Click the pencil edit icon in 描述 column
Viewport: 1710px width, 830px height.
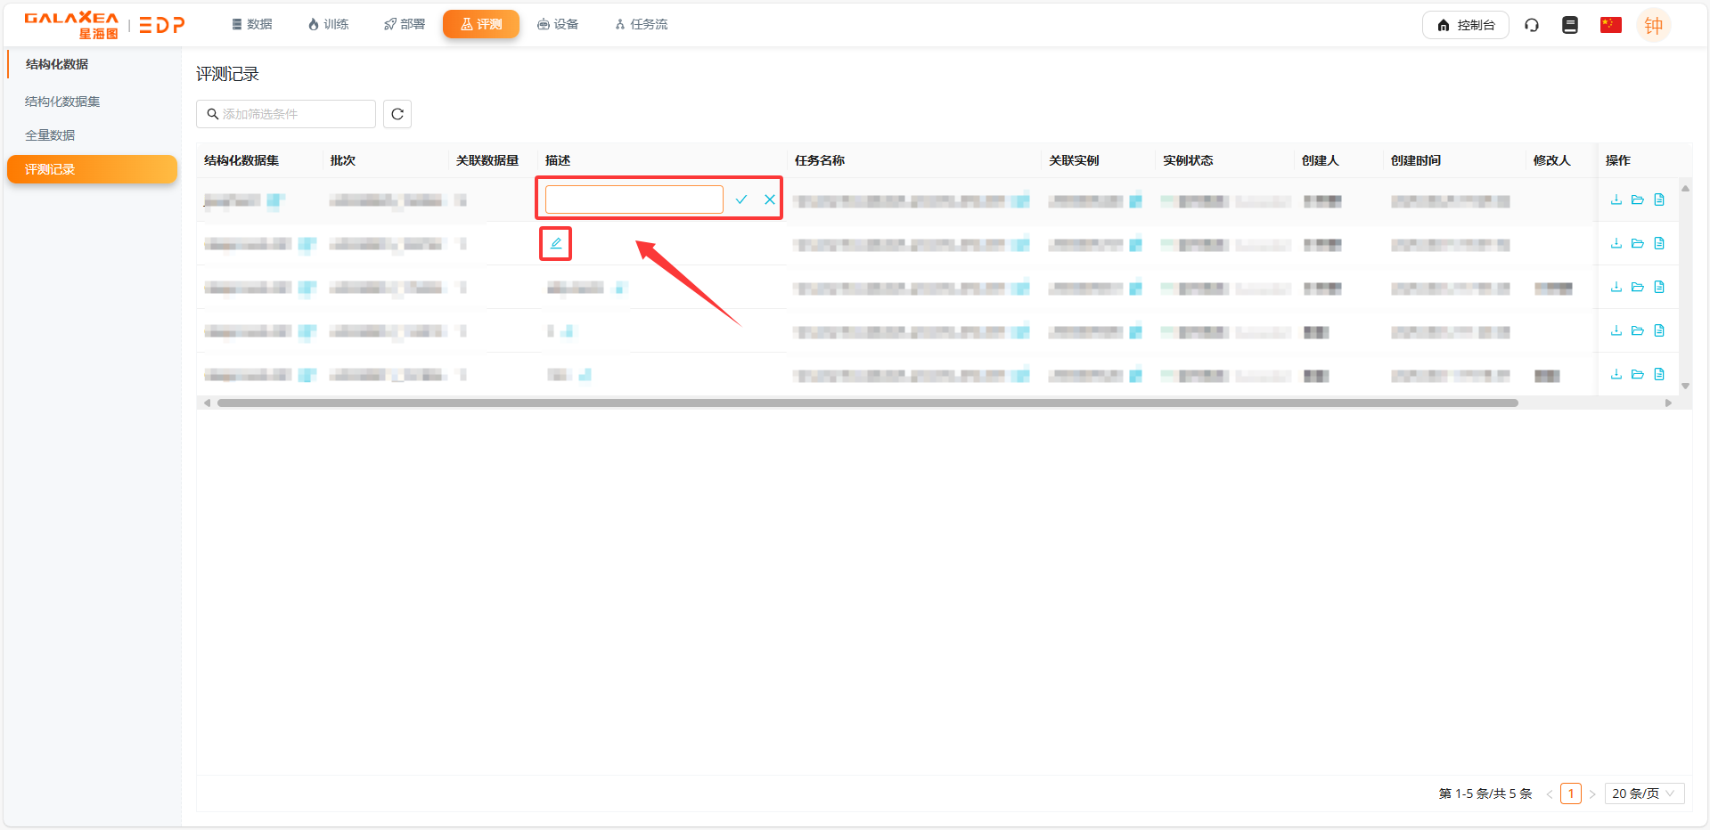click(x=556, y=243)
